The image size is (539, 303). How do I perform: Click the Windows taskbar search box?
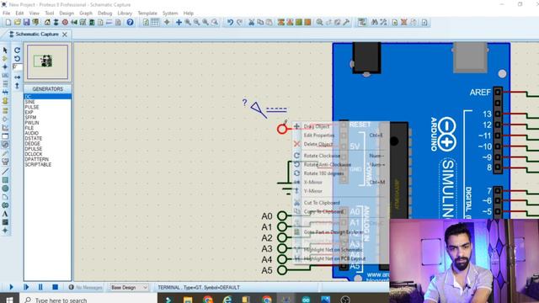point(88,300)
